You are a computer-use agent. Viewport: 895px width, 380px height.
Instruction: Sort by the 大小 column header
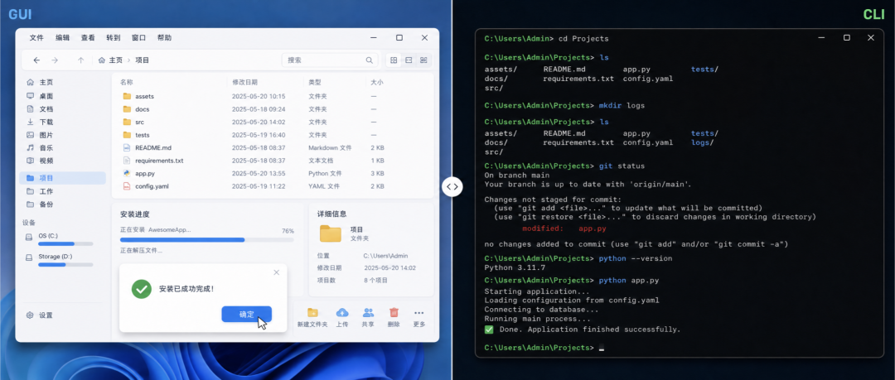(377, 82)
